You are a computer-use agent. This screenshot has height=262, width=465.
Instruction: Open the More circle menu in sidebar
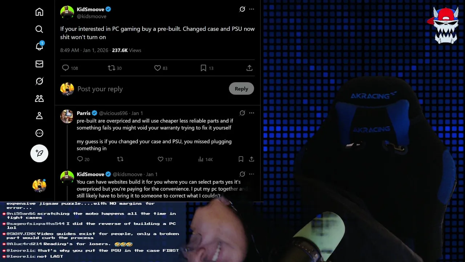pos(39,133)
